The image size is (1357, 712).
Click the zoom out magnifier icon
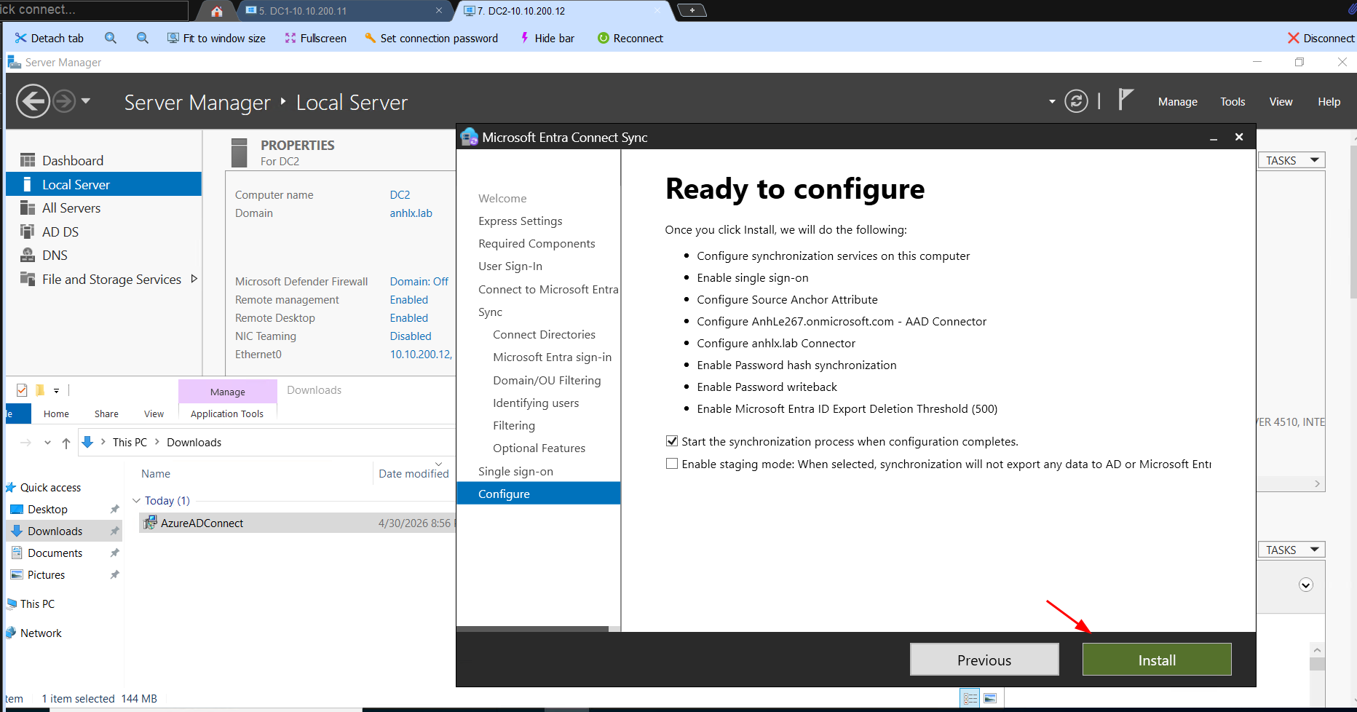(143, 38)
